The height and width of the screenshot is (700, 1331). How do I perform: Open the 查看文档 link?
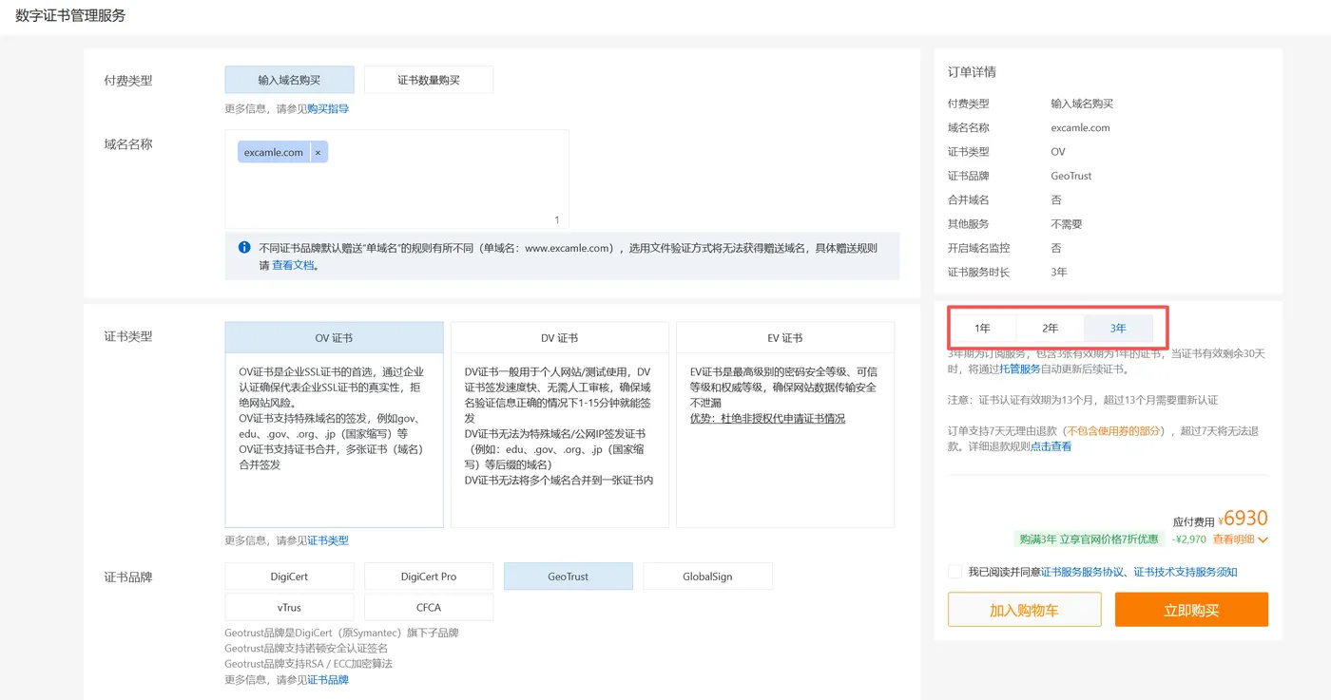pyautogui.click(x=293, y=265)
